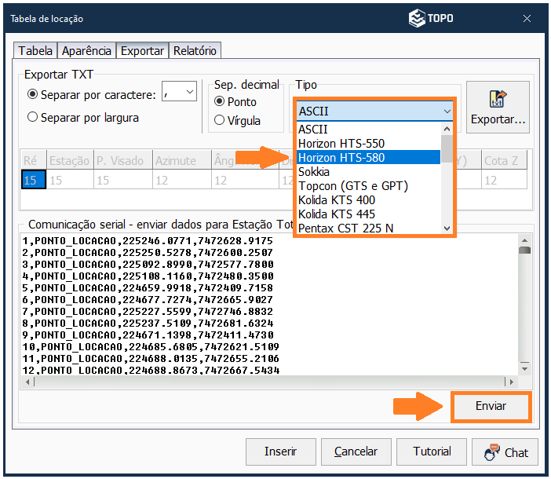Choose 'Vírgula' as decimal separator
The width and height of the screenshot is (551, 479).
(x=220, y=120)
